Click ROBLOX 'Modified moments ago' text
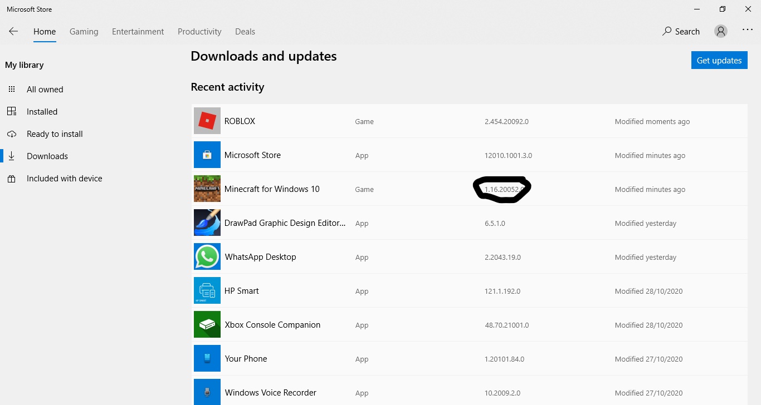 (652, 121)
